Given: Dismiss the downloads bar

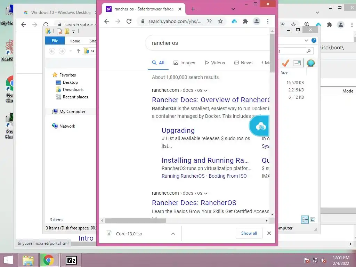Looking at the screenshot, I should click(269, 233).
